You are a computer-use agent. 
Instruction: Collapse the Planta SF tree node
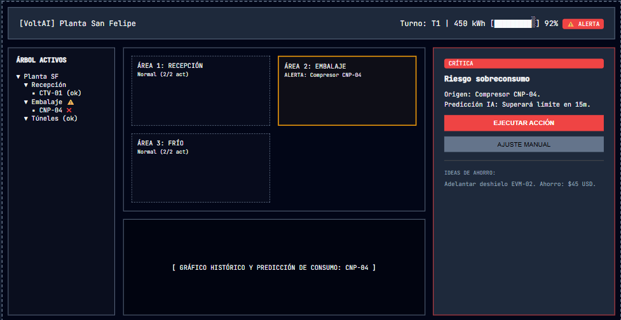point(18,77)
